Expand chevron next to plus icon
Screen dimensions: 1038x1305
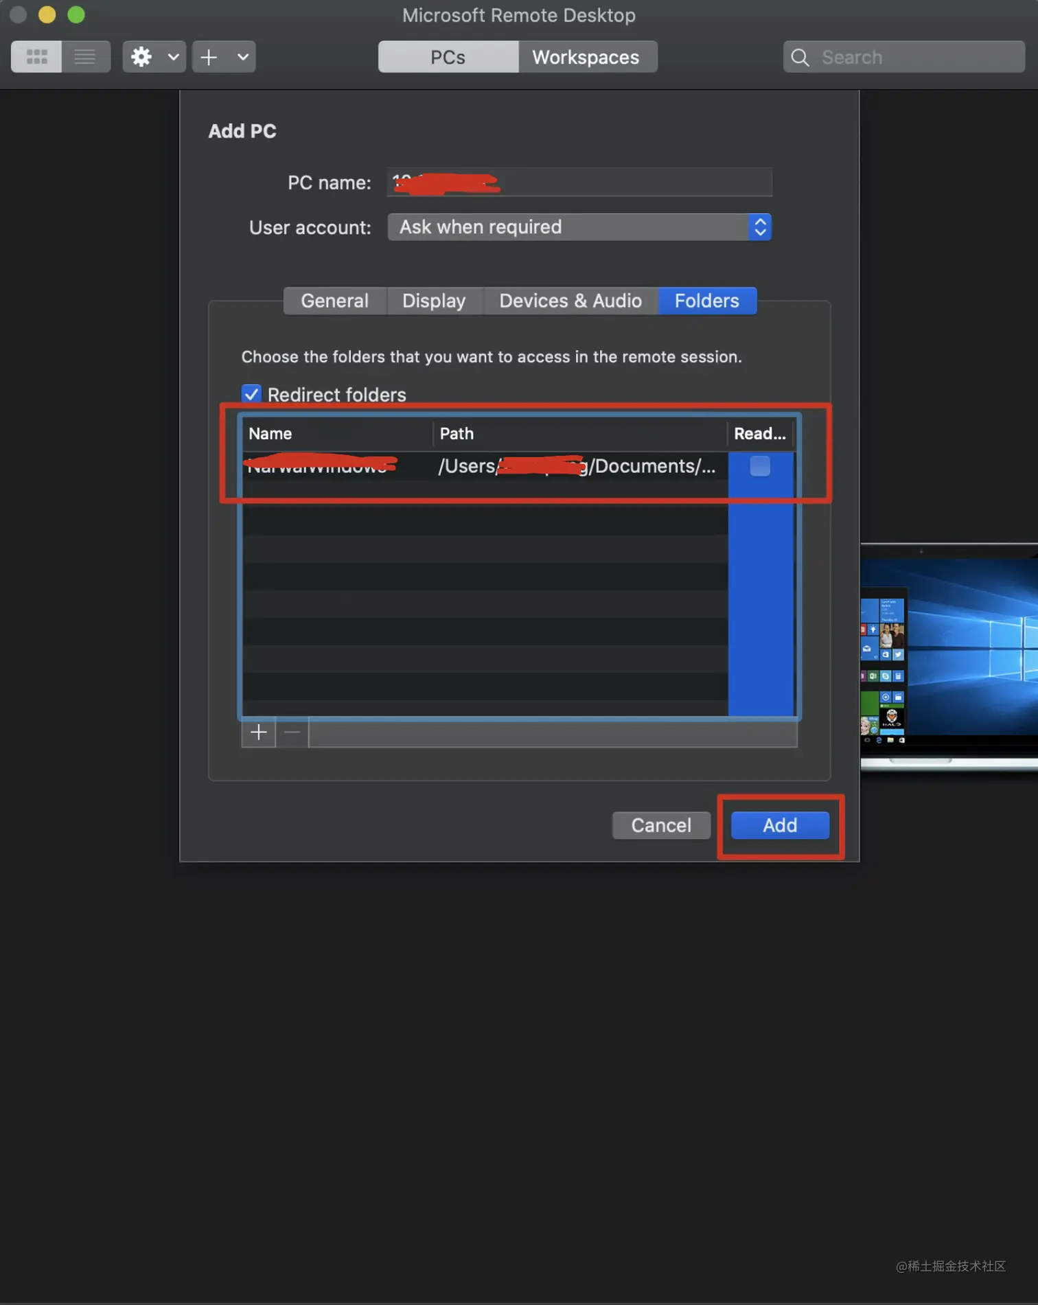(x=242, y=56)
